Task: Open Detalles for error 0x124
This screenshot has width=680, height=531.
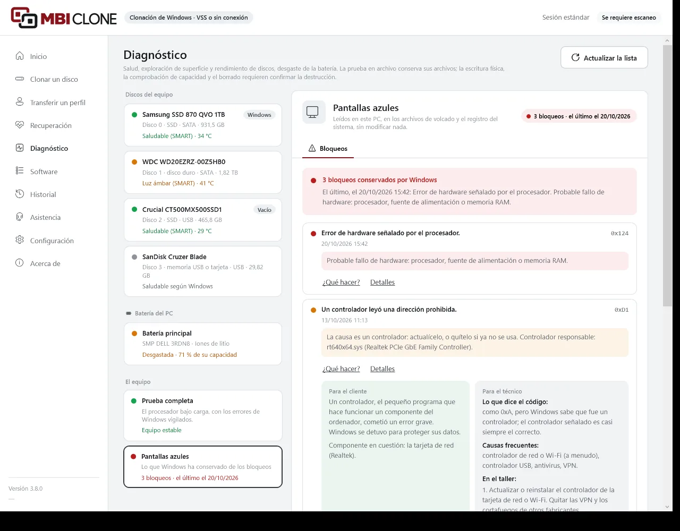Action: pos(382,282)
